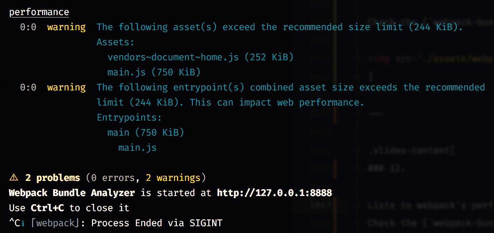494x233 pixels.
Task: Select vendors~document~home.js (252 KiB) line
Action: coord(200,57)
